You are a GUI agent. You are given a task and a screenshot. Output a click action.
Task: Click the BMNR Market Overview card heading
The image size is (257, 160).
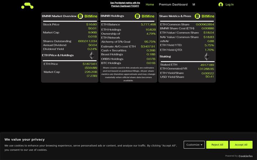59,16
